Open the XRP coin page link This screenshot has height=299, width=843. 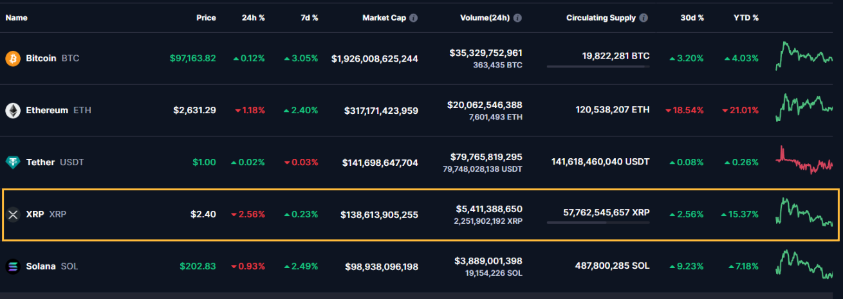46,214
